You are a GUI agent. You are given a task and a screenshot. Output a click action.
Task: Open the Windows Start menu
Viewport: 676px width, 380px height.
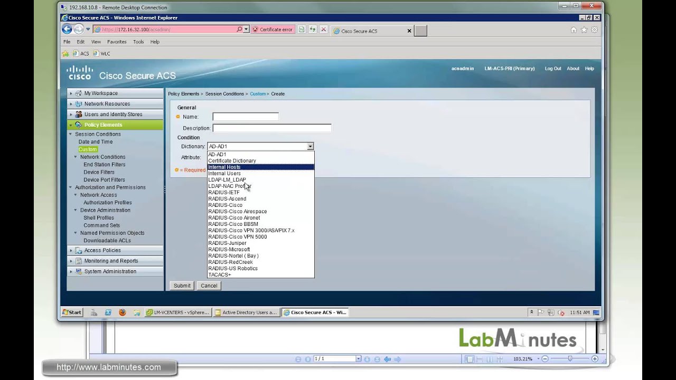pyautogui.click(x=72, y=312)
